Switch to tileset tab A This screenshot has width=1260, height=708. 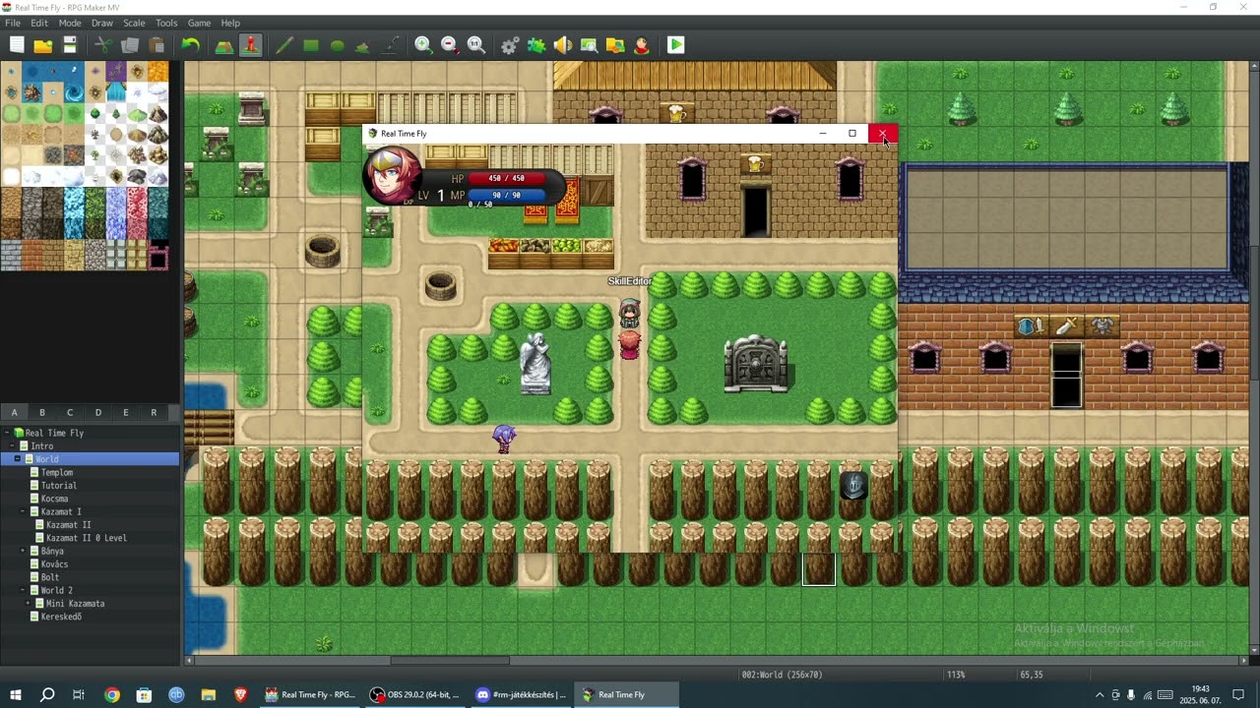(x=14, y=413)
